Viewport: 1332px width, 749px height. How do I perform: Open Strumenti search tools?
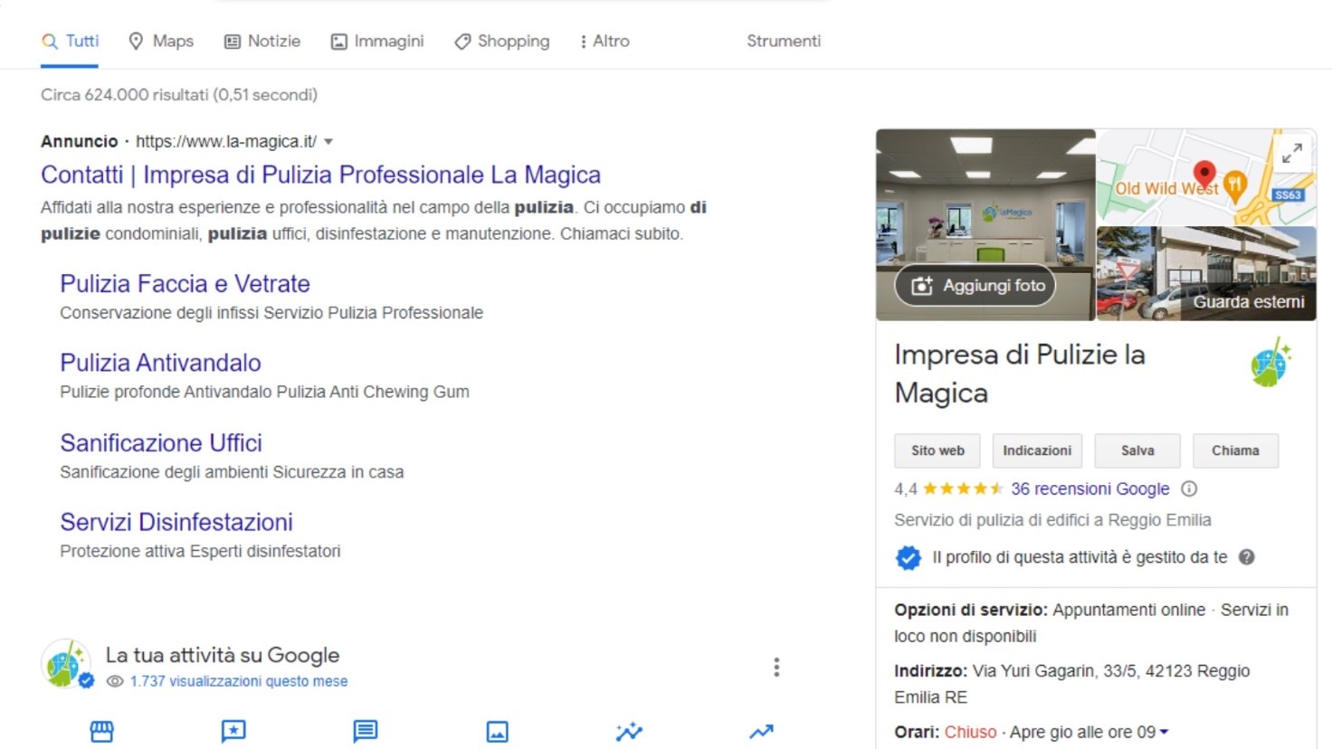click(x=784, y=41)
